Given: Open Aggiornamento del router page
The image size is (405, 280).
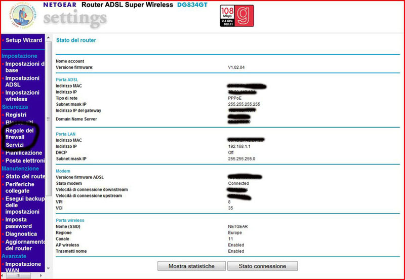Looking at the screenshot, I should [x=25, y=245].
